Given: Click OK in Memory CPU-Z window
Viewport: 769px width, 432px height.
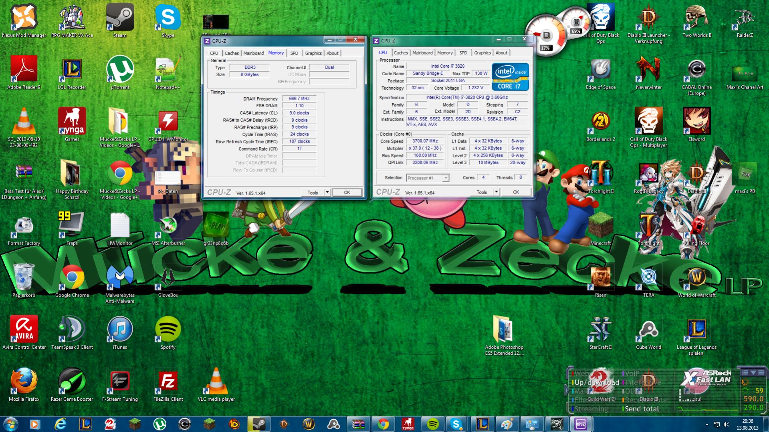Looking at the screenshot, I should [347, 193].
